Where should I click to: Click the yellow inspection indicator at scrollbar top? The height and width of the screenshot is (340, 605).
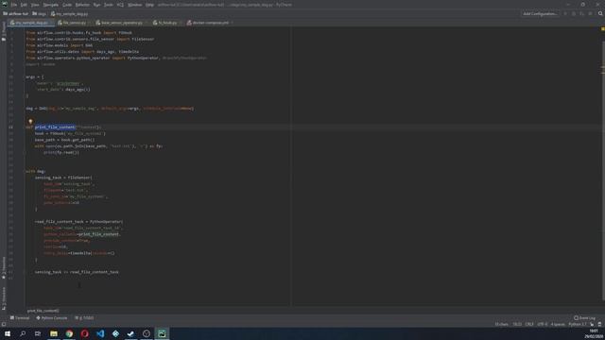coord(603,29)
